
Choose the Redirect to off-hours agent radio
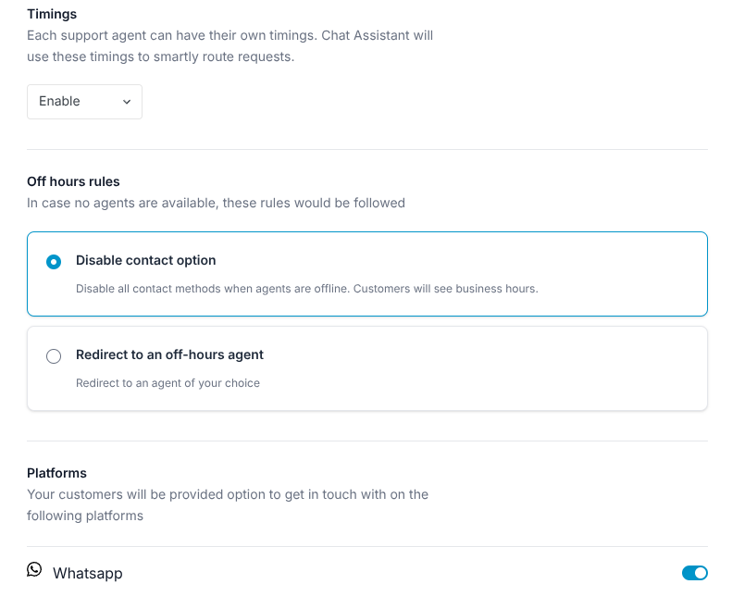[54, 356]
